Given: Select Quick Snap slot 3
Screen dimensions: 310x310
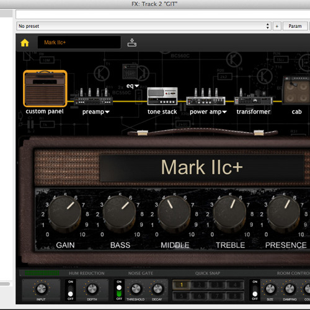Looking at the screenshot, I should (217, 285).
